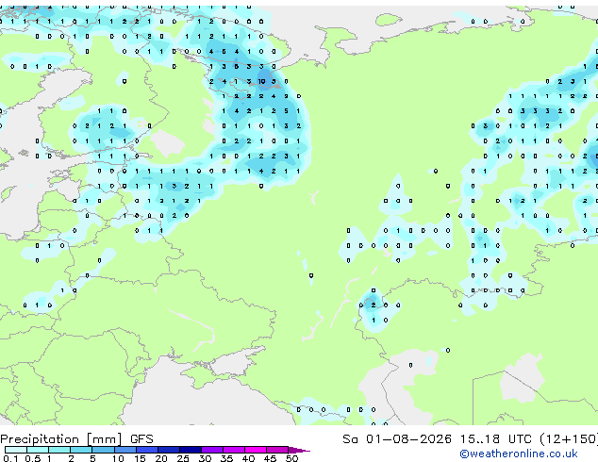Screen dimensions: 598x462
Task: Click the legend label '45'
Action: (x=270, y=458)
